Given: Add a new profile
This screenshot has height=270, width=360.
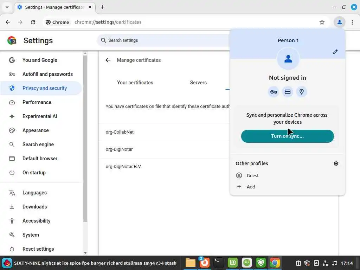Looking at the screenshot, I should click(288, 187).
